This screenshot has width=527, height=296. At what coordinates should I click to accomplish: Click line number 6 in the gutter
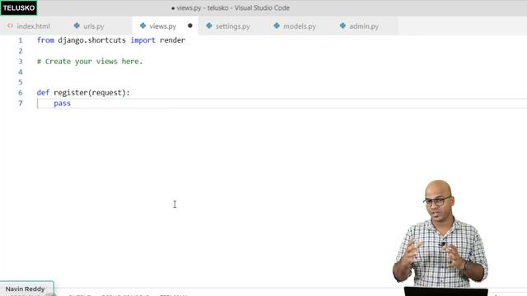(x=21, y=93)
